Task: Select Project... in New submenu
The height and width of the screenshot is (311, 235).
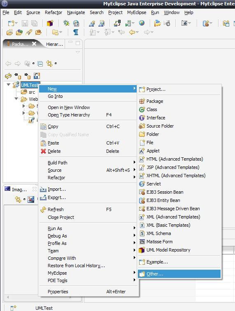Action: tap(179, 90)
